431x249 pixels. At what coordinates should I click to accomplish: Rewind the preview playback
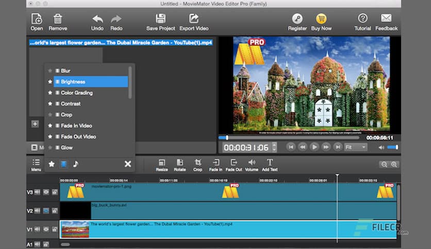[303, 147]
